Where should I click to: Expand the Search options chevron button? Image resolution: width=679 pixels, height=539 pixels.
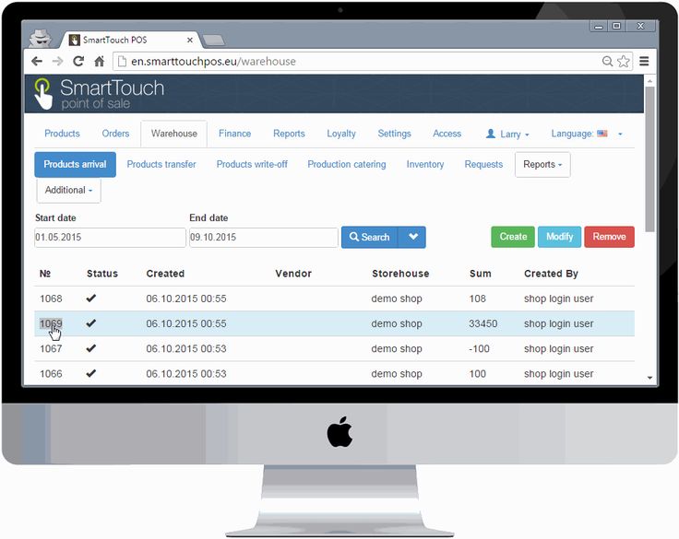pos(412,237)
